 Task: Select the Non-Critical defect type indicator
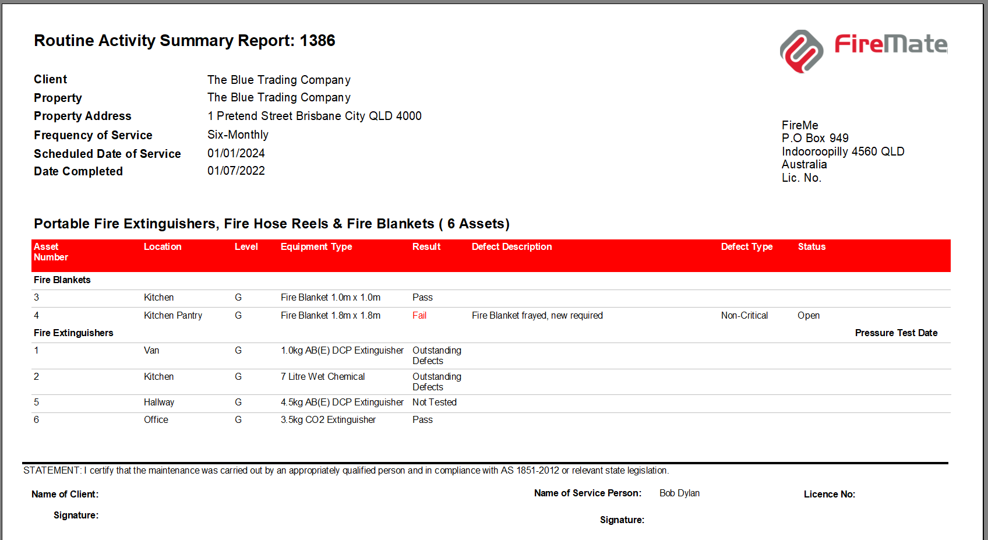(x=744, y=315)
